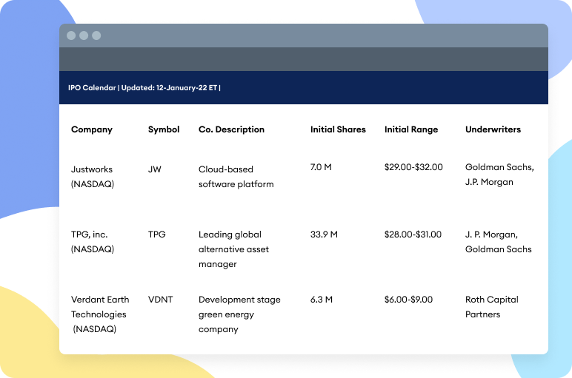This screenshot has height=378, width=572.
Task: Click the third gray window control dot
Action: point(96,36)
